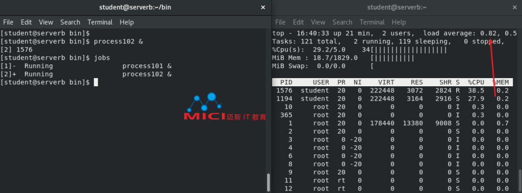The image size is (522, 193).
Task: Open Edit menu in right terminal
Action: tap(298, 22)
